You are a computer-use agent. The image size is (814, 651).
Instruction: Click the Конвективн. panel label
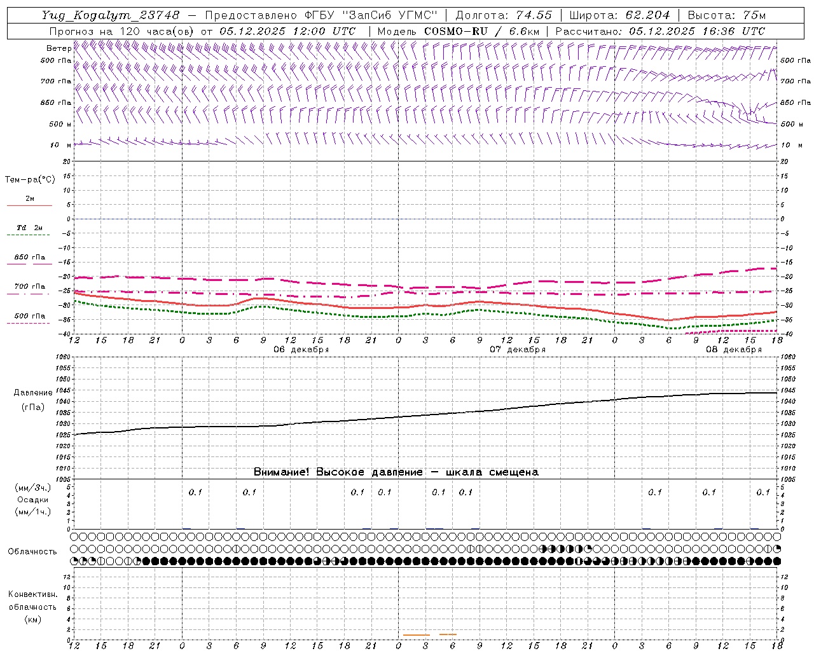(x=32, y=594)
